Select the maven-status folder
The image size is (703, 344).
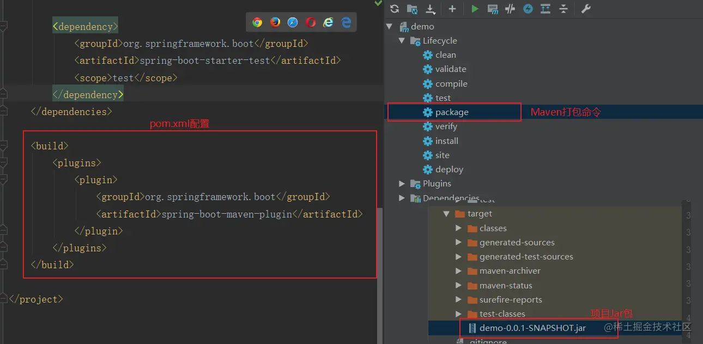(506, 285)
